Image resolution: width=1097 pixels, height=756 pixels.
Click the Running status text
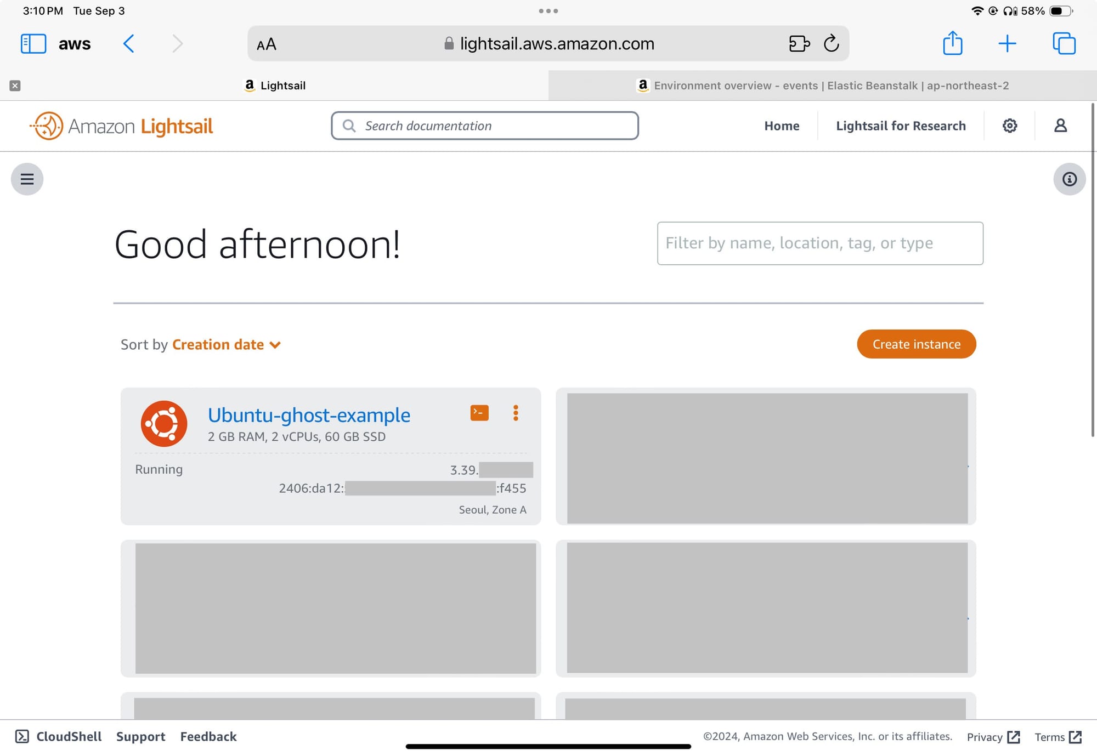(x=159, y=469)
